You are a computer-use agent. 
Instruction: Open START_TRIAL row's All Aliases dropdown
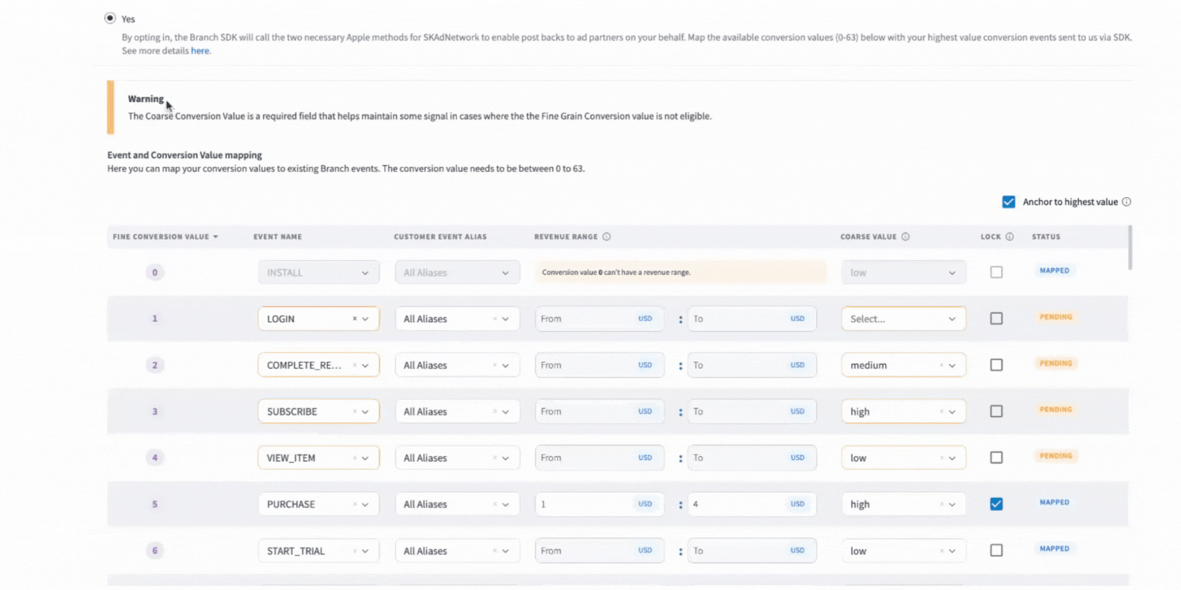505,550
